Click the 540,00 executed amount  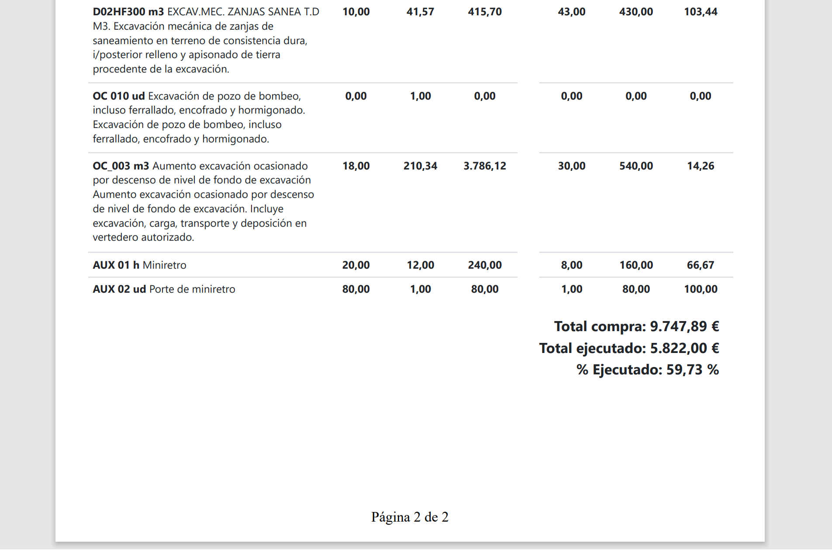click(x=636, y=166)
